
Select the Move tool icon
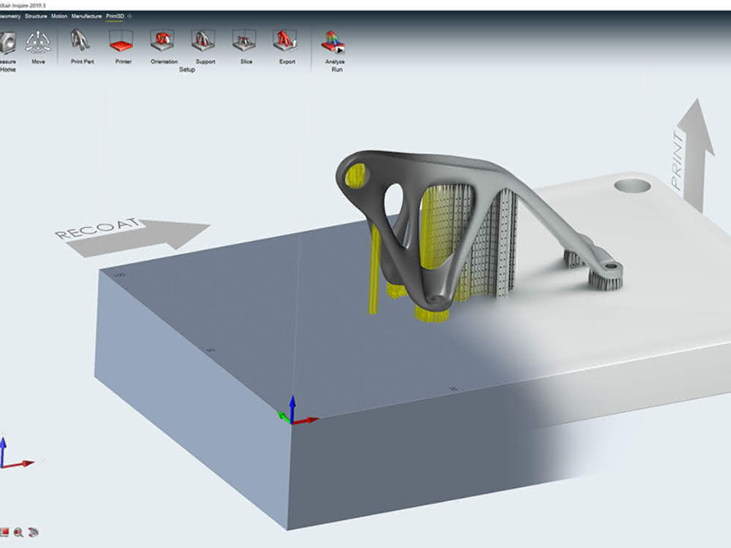[x=38, y=42]
